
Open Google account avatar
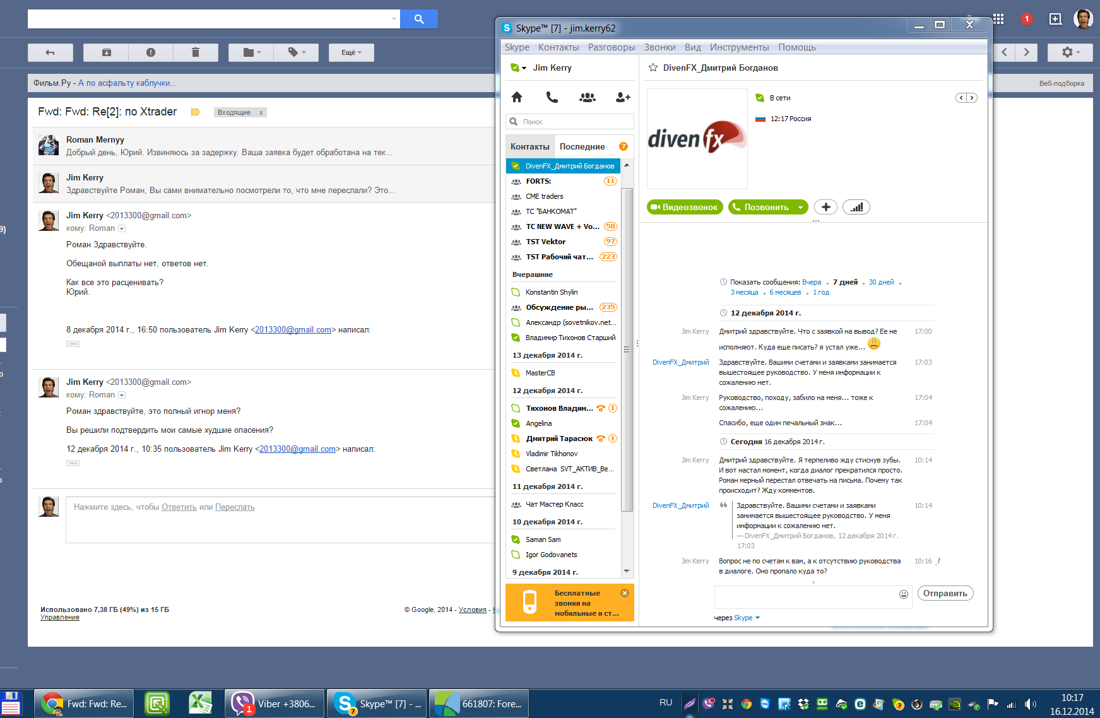1084,19
